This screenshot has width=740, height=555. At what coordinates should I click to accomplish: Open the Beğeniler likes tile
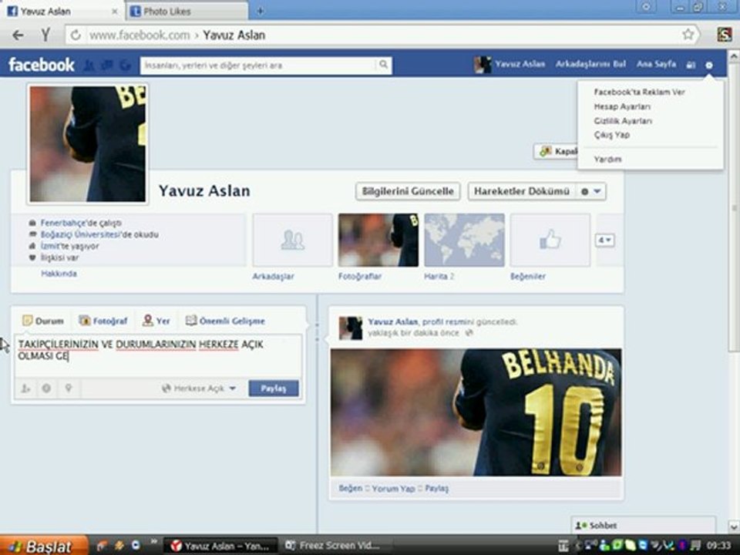[x=550, y=240]
